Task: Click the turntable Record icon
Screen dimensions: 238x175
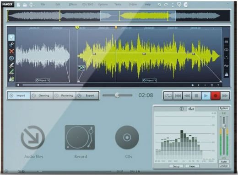Action: pyautogui.click(x=80, y=137)
